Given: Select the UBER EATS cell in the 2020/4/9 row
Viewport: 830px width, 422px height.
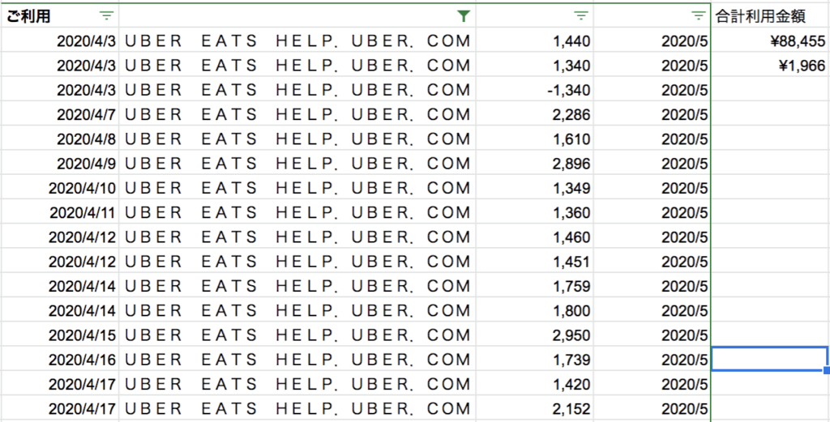Looking at the screenshot, I should click(x=297, y=164).
